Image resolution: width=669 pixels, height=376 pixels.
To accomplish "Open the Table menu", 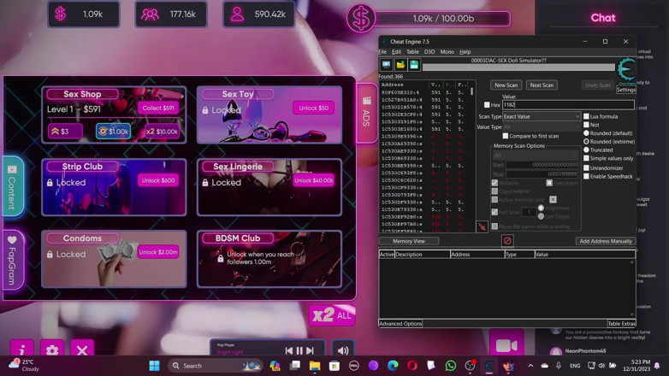I will click(x=412, y=51).
